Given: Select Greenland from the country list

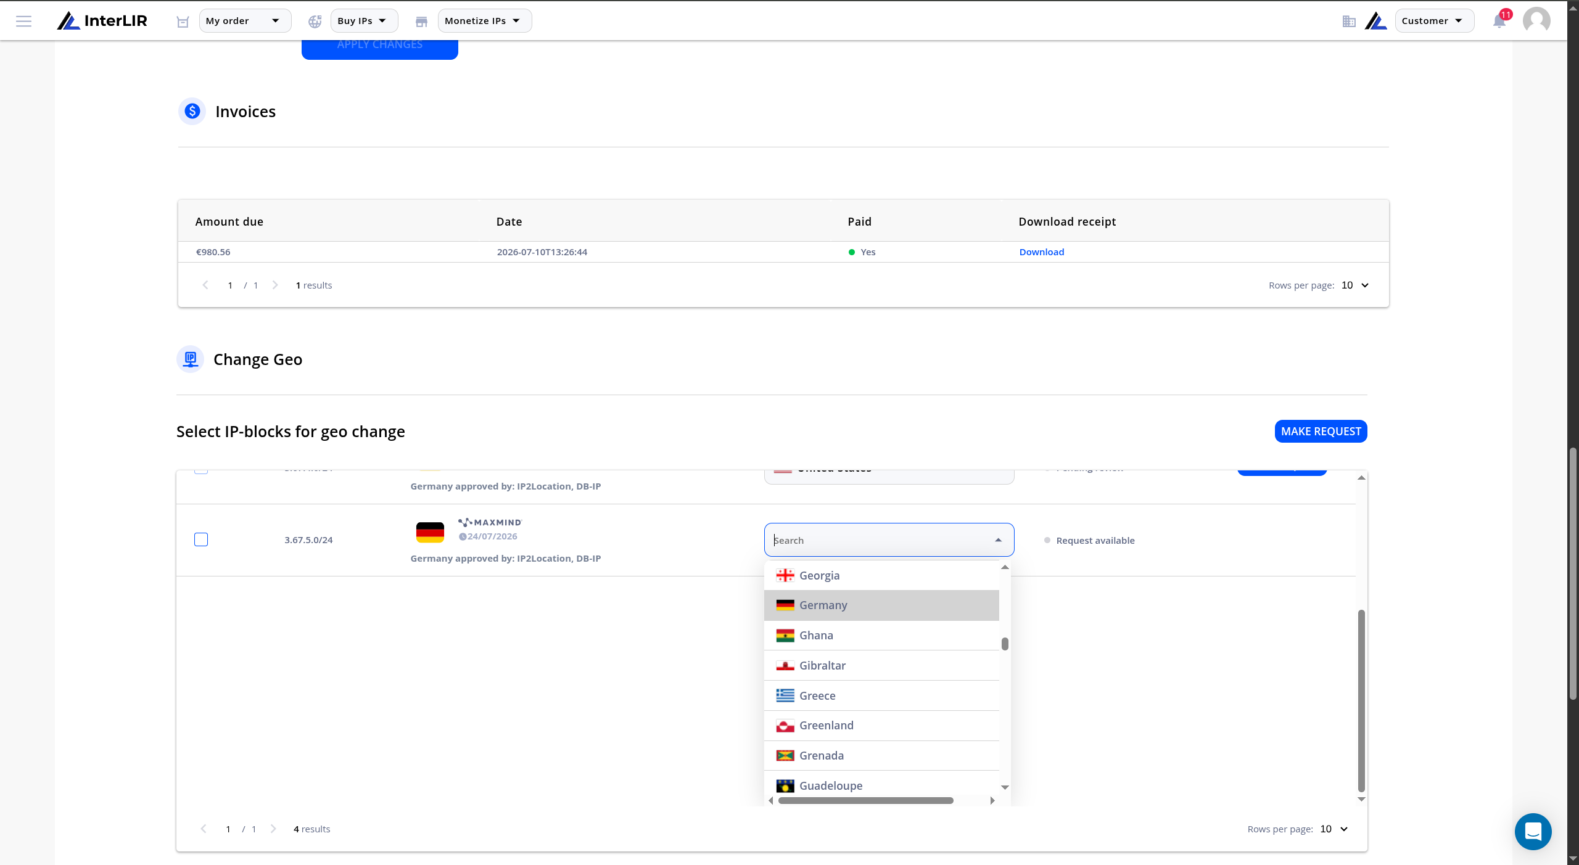Looking at the screenshot, I should point(881,725).
